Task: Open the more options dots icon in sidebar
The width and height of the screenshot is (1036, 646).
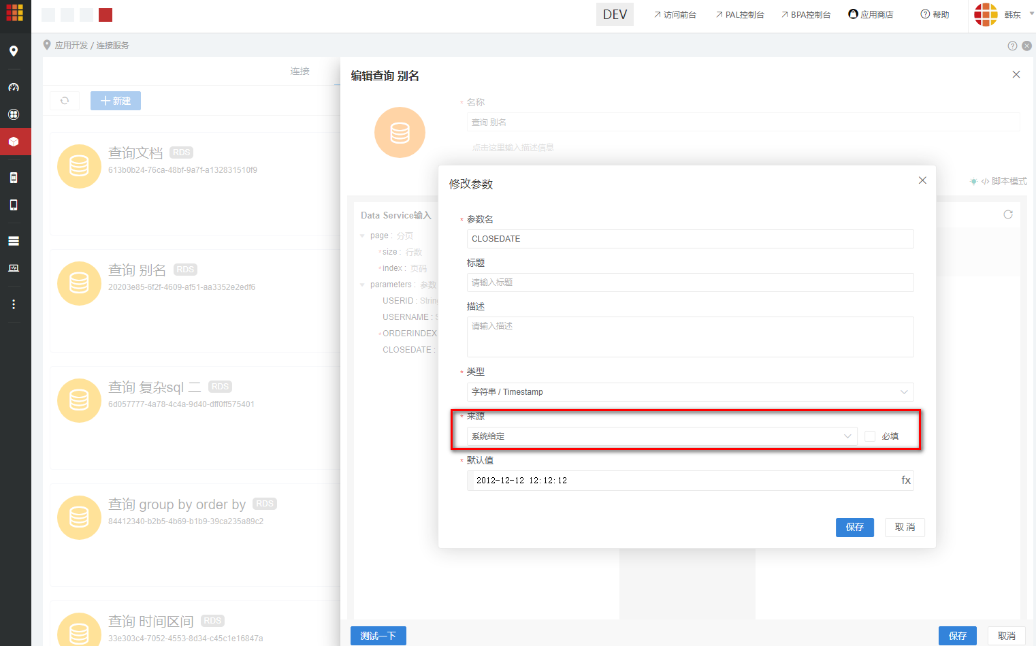Action: click(x=13, y=304)
